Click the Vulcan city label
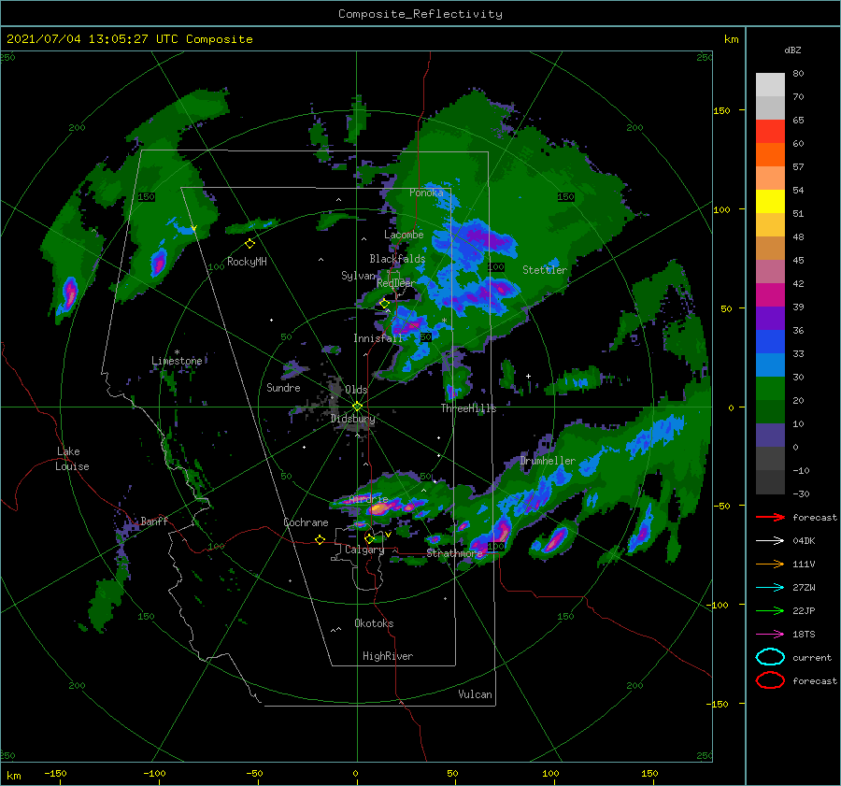The image size is (841, 786). click(x=476, y=694)
